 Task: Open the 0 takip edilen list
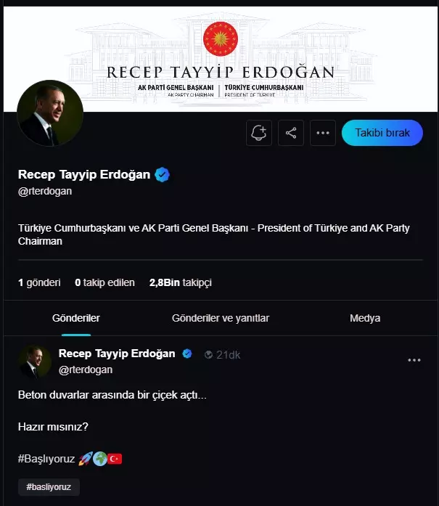pyautogui.click(x=104, y=282)
